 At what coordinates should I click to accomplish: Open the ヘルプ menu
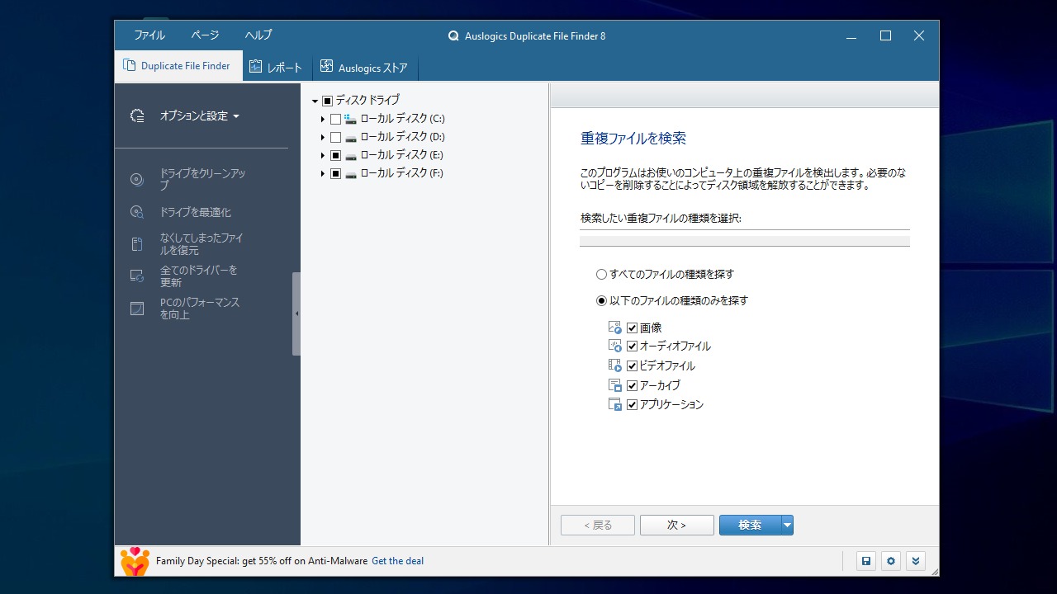pyautogui.click(x=258, y=35)
